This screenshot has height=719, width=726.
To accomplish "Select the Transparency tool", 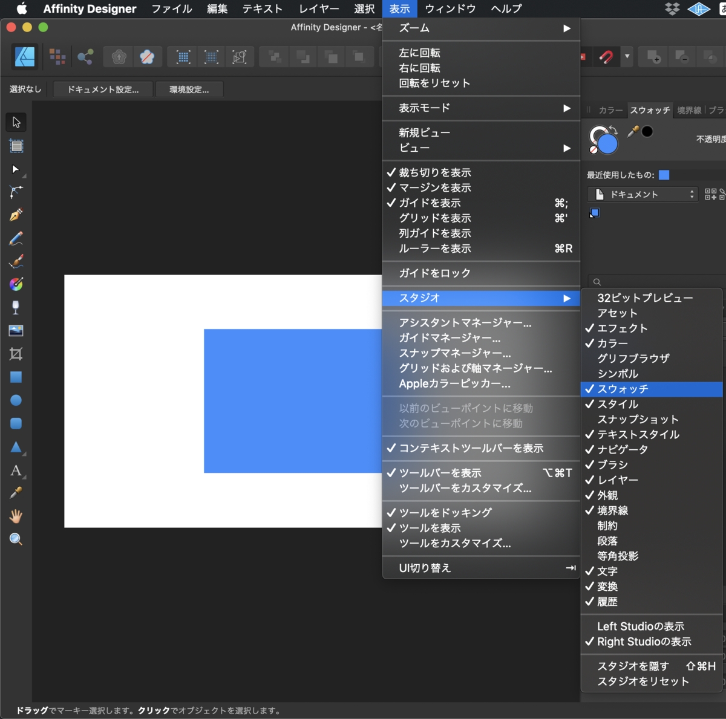I will (x=16, y=307).
